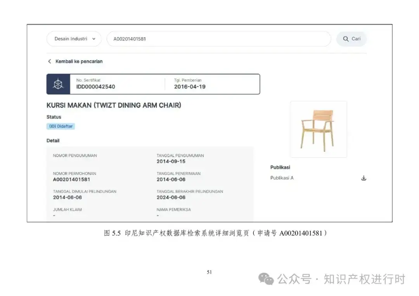Click the figure caption 图 5.5 text
This screenshot has width=419, height=296.
215,233
